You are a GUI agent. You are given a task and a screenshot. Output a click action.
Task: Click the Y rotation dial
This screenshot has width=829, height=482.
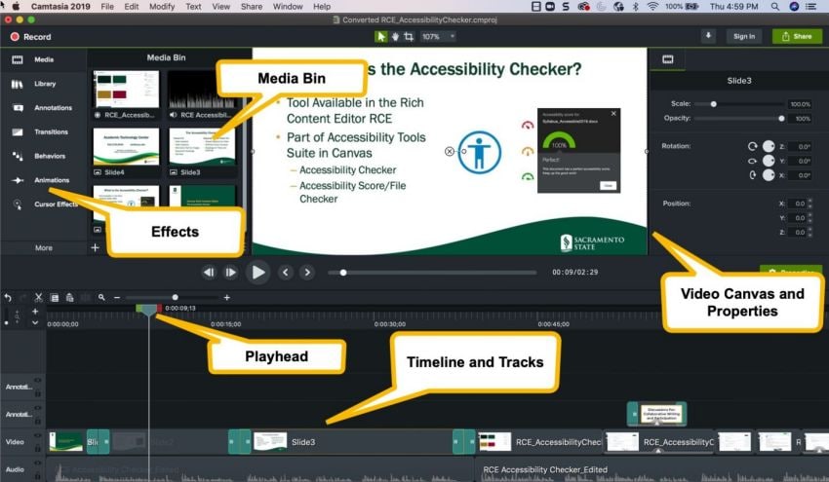pos(769,161)
